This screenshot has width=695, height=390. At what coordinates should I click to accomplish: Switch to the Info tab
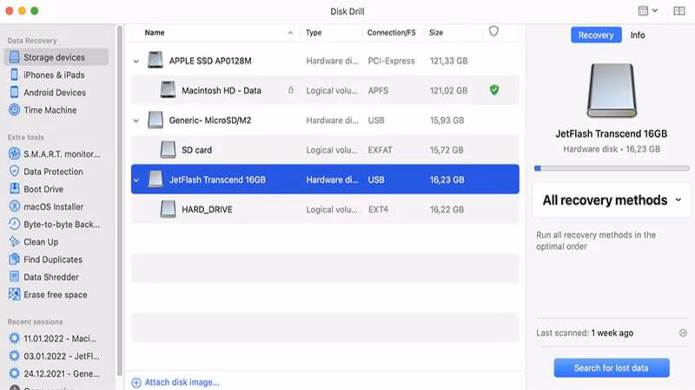click(638, 35)
